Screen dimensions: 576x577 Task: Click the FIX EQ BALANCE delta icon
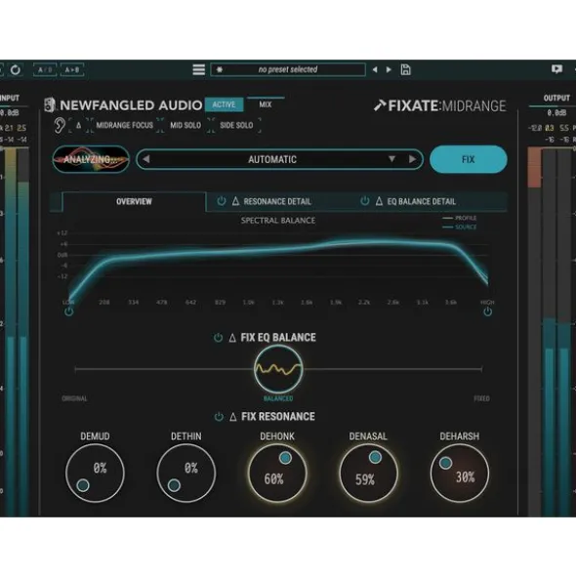point(232,338)
